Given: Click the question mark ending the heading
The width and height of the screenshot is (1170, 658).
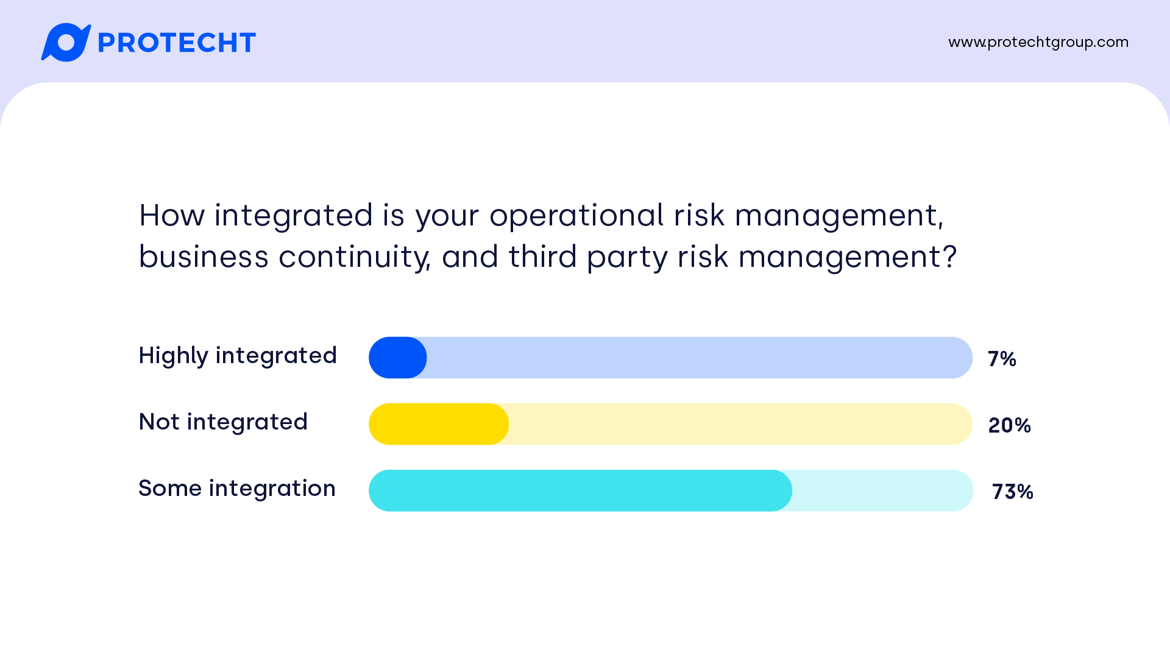Looking at the screenshot, I should pos(949,257).
